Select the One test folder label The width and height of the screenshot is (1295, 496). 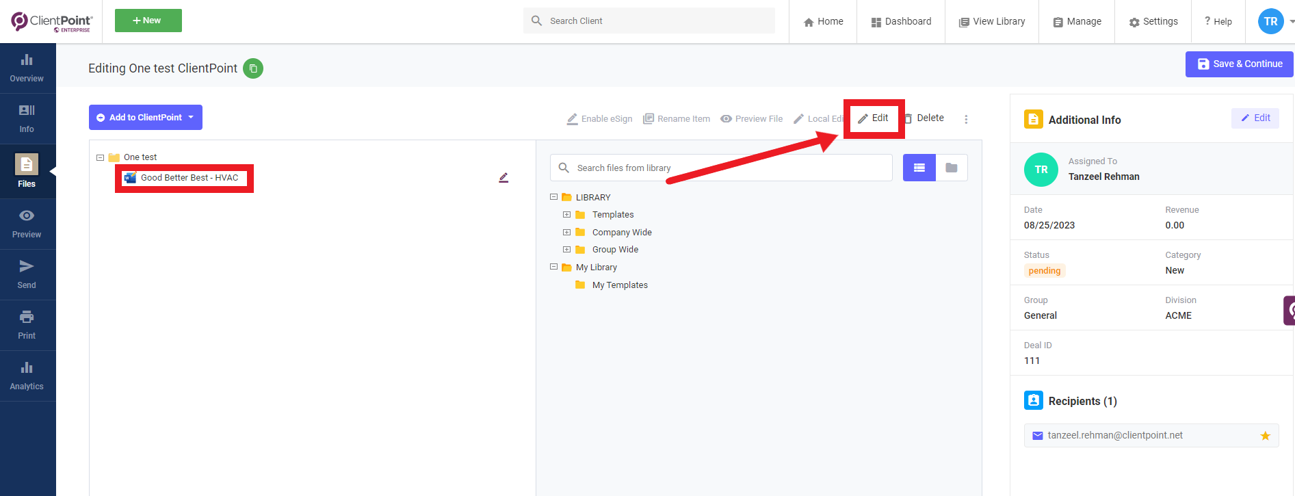pos(140,157)
